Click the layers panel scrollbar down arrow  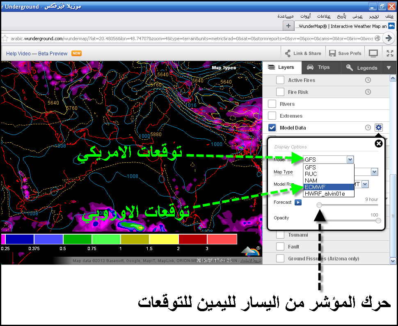coord(393,260)
